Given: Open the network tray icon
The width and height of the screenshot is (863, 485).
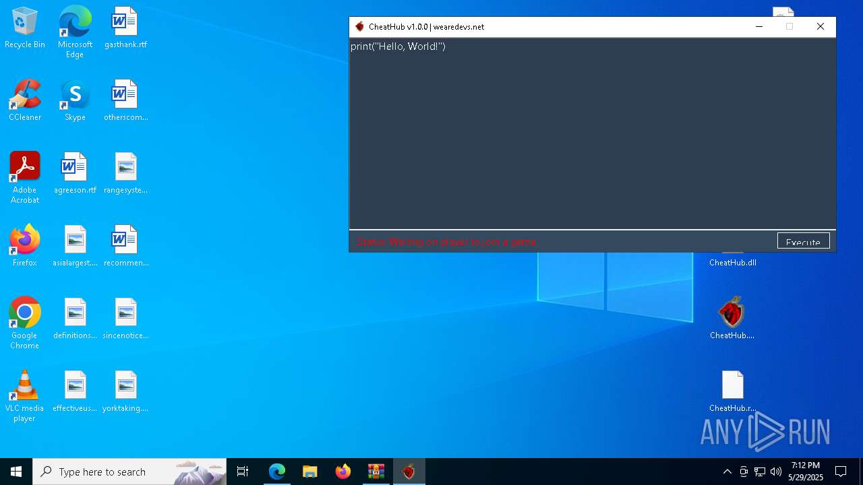Looking at the screenshot, I should (x=760, y=472).
